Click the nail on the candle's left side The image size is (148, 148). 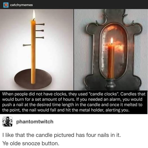[x=27, y=45]
